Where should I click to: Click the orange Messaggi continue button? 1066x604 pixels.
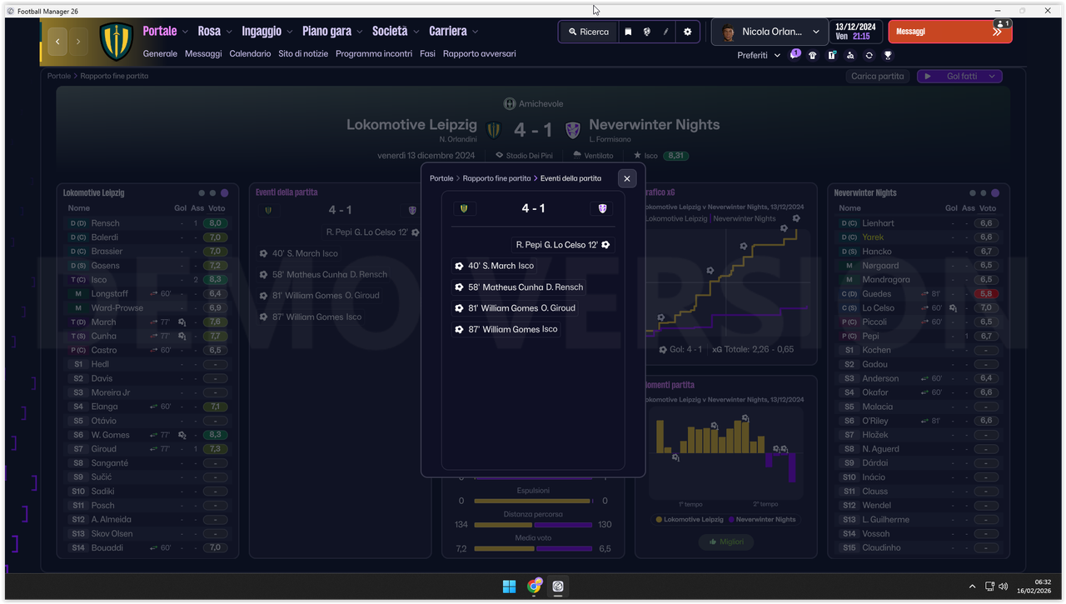[950, 32]
